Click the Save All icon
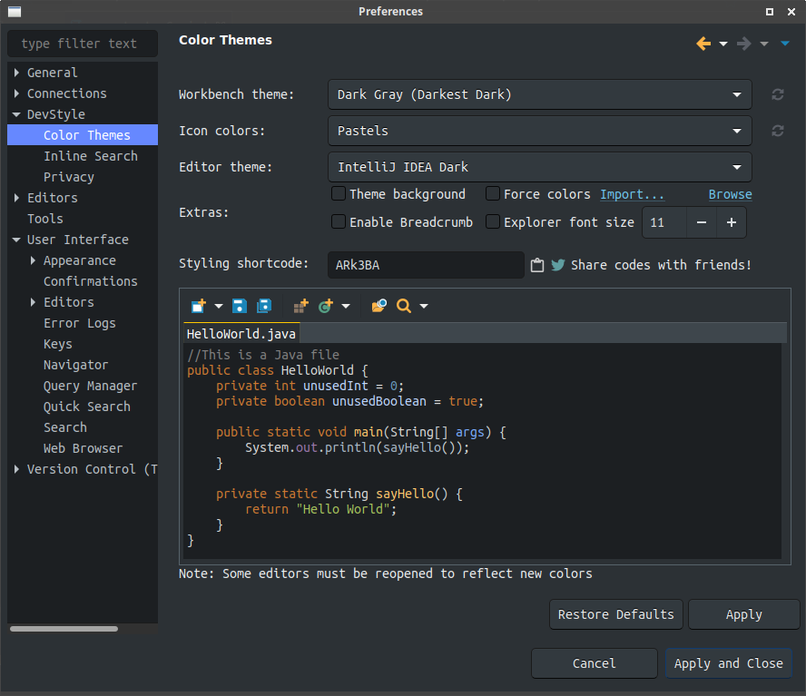This screenshot has height=696, width=806. click(264, 306)
